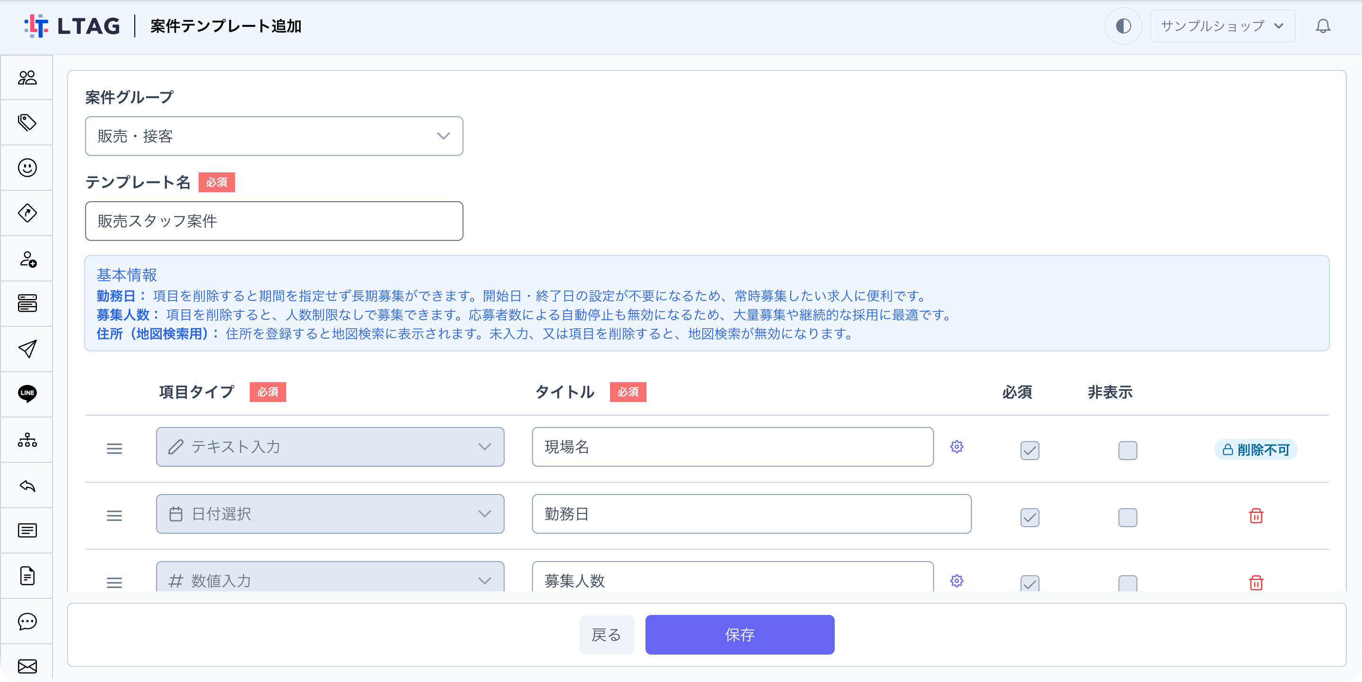The width and height of the screenshot is (1362, 682).
Task: Open the サンプルショップ shop selector
Action: coord(1222,26)
